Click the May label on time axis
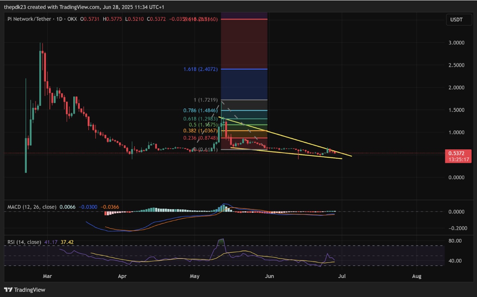The image size is (477, 297). [x=195, y=276]
